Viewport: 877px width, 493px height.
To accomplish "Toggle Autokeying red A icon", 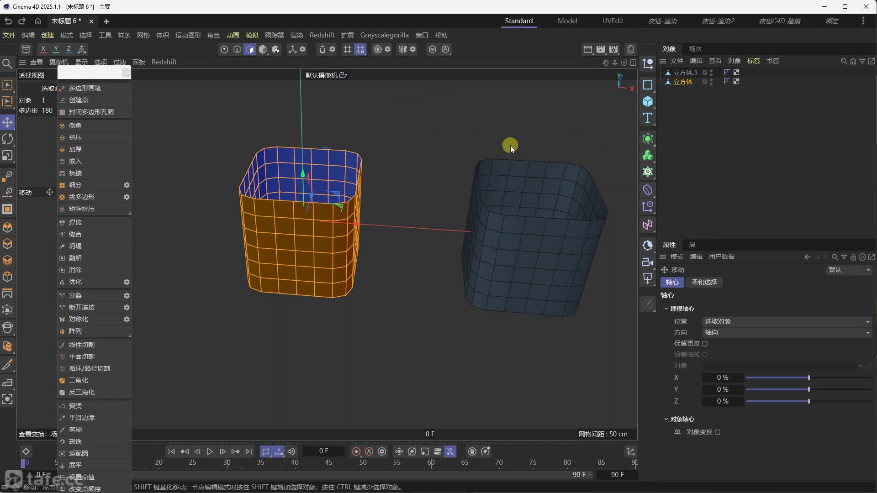I will tap(369, 451).
